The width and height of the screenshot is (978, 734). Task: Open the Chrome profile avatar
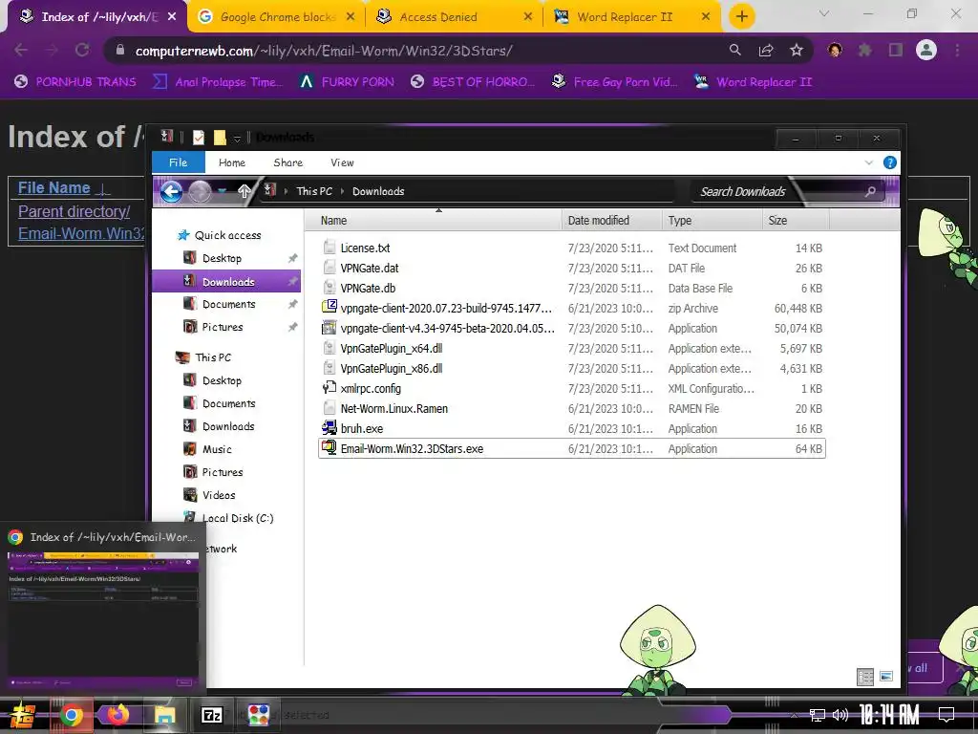(x=926, y=50)
